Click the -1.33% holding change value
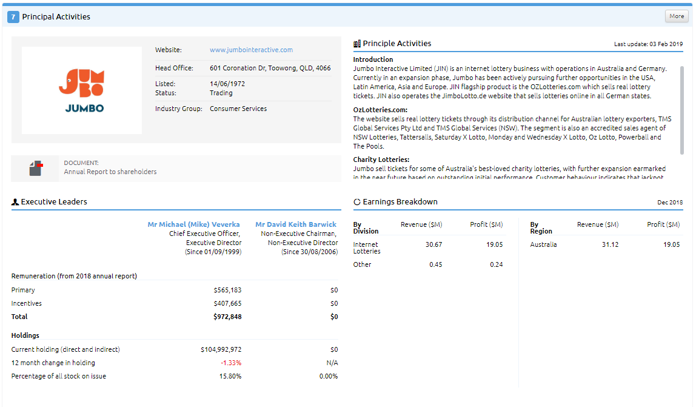The height and width of the screenshot is (407, 696). coord(231,363)
